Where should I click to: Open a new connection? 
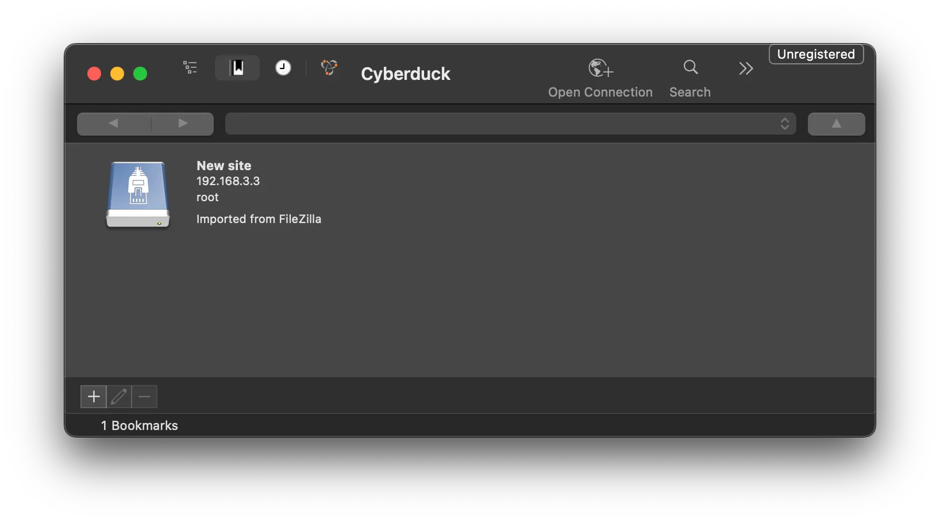(600, 75)
